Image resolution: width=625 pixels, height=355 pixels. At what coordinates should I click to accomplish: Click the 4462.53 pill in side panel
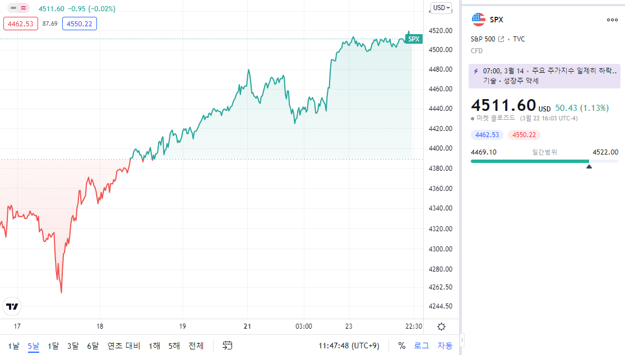click(487, 135)
